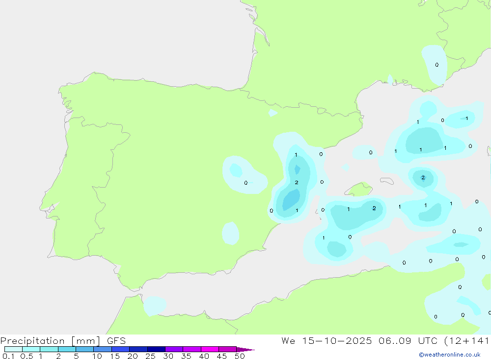Click the '(12+141' forecast offset text
This screenshot has height=359, width=491.
[466, 340]
